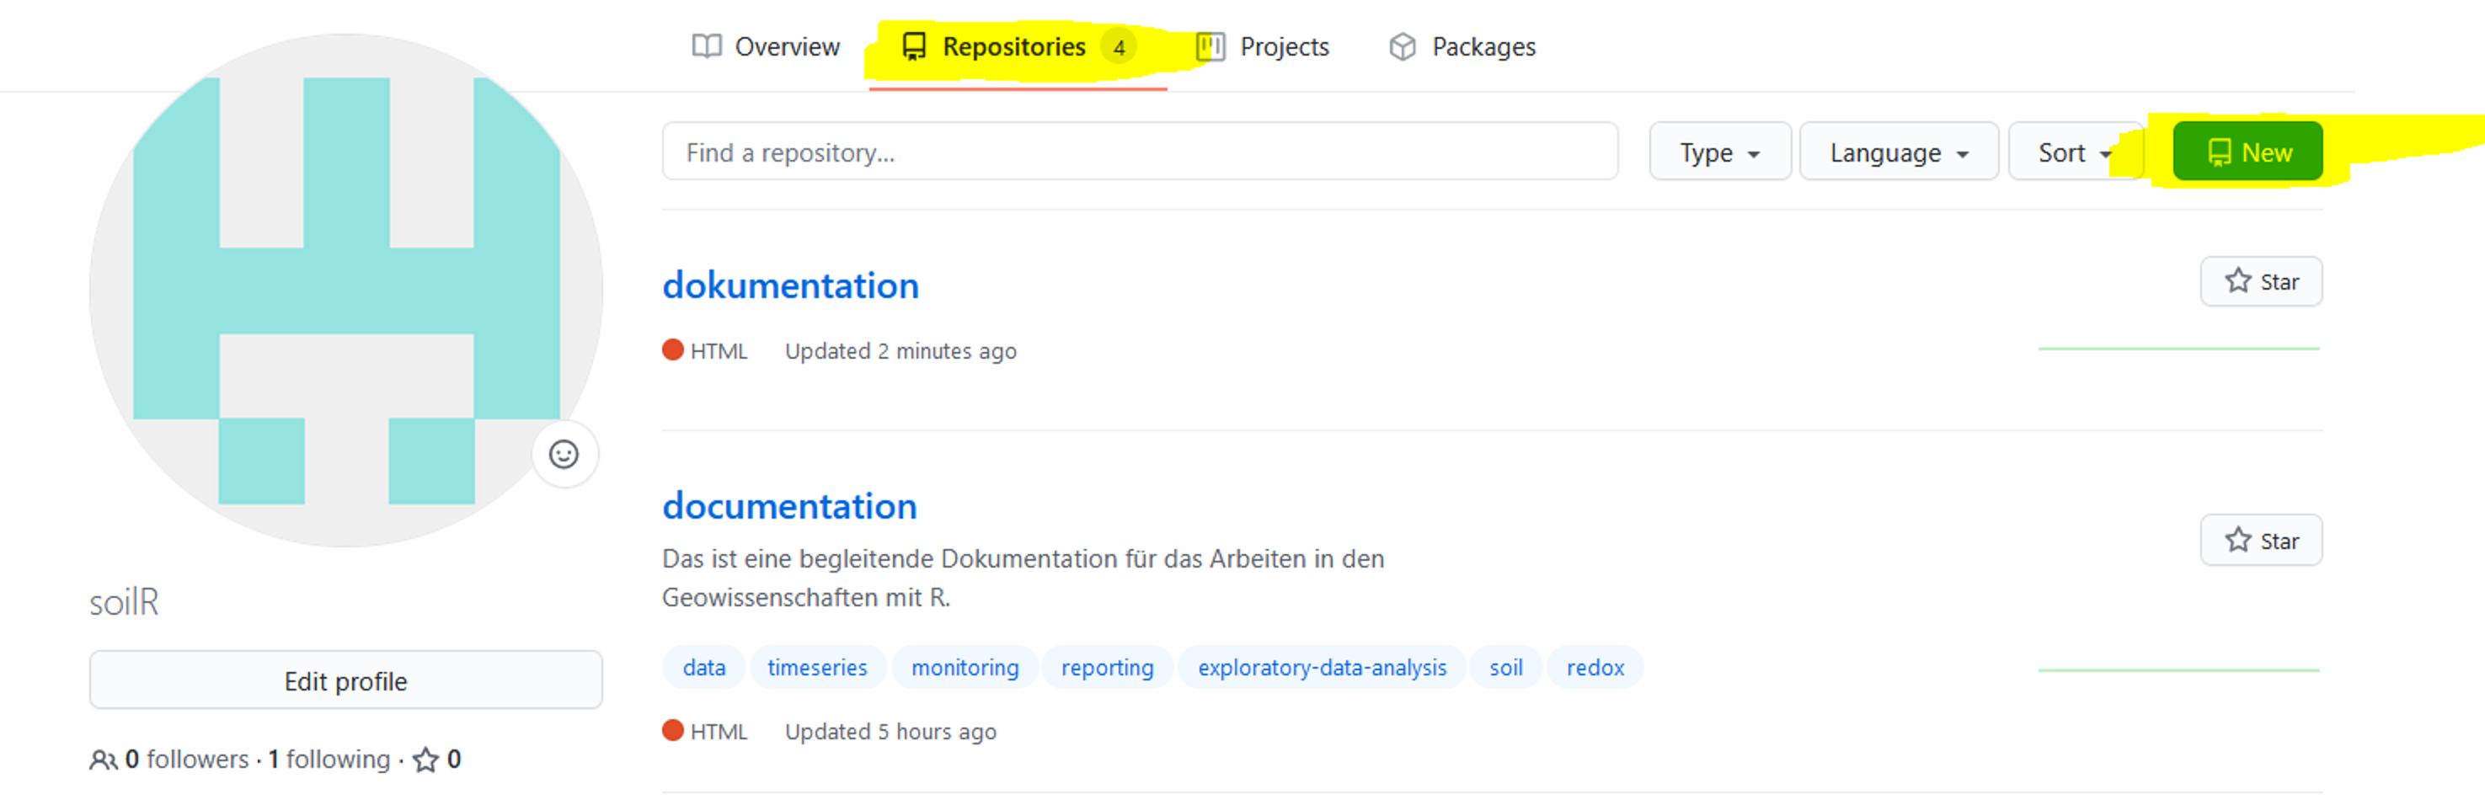Select the monitoring topic tag
The image size is (2485, 805).
tap(965, 667)
